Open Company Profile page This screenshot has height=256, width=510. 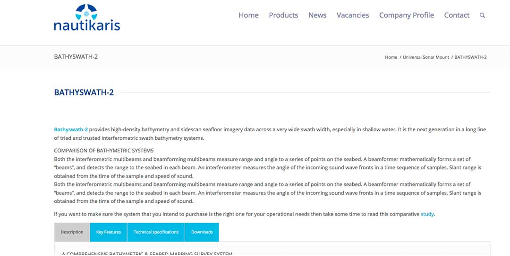[x=407, y=15]
